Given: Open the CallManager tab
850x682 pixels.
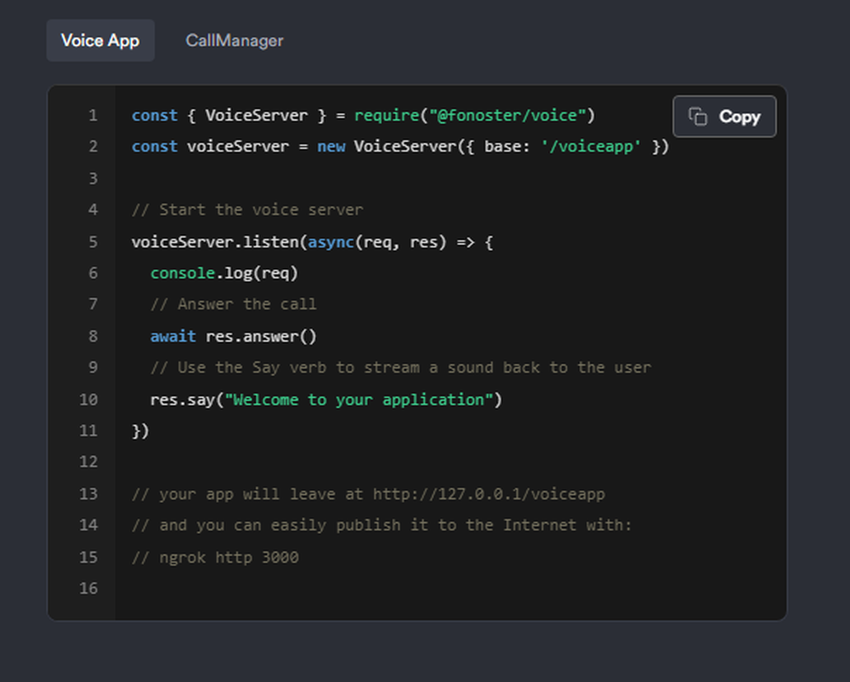Looking at the screenshot, I should tap(235, 41).
